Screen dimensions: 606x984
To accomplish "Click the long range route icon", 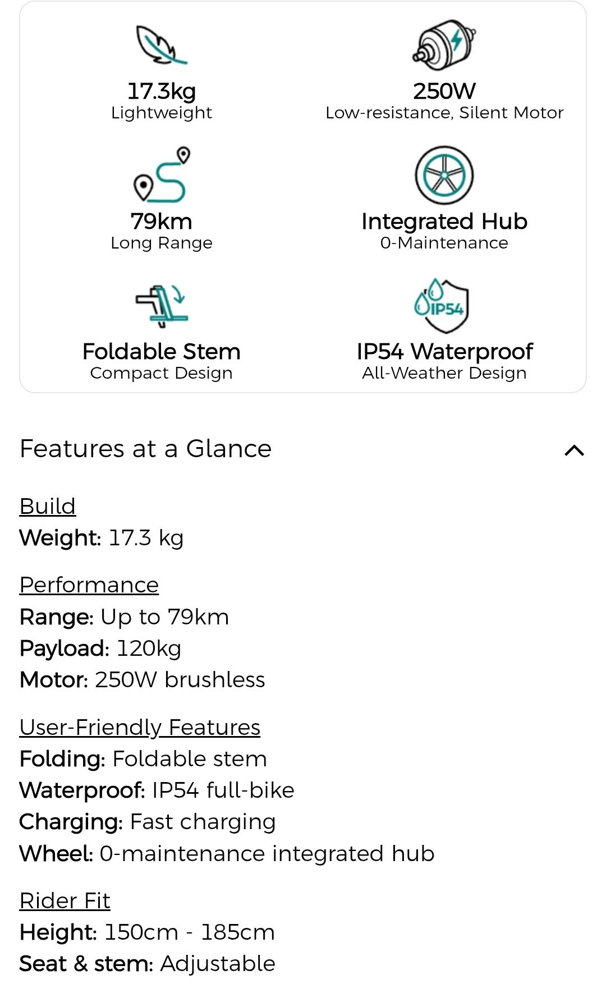I will coord(162,174).
